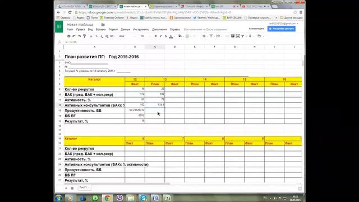This screenshot has height=202, width=359.
Task: Click row label Продуктивность, ББ in row 13
Action: tap(83, 111)
